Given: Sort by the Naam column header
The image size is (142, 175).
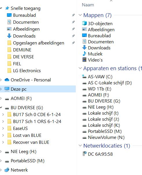Looking at the screenshot, I should pos(88,5).
